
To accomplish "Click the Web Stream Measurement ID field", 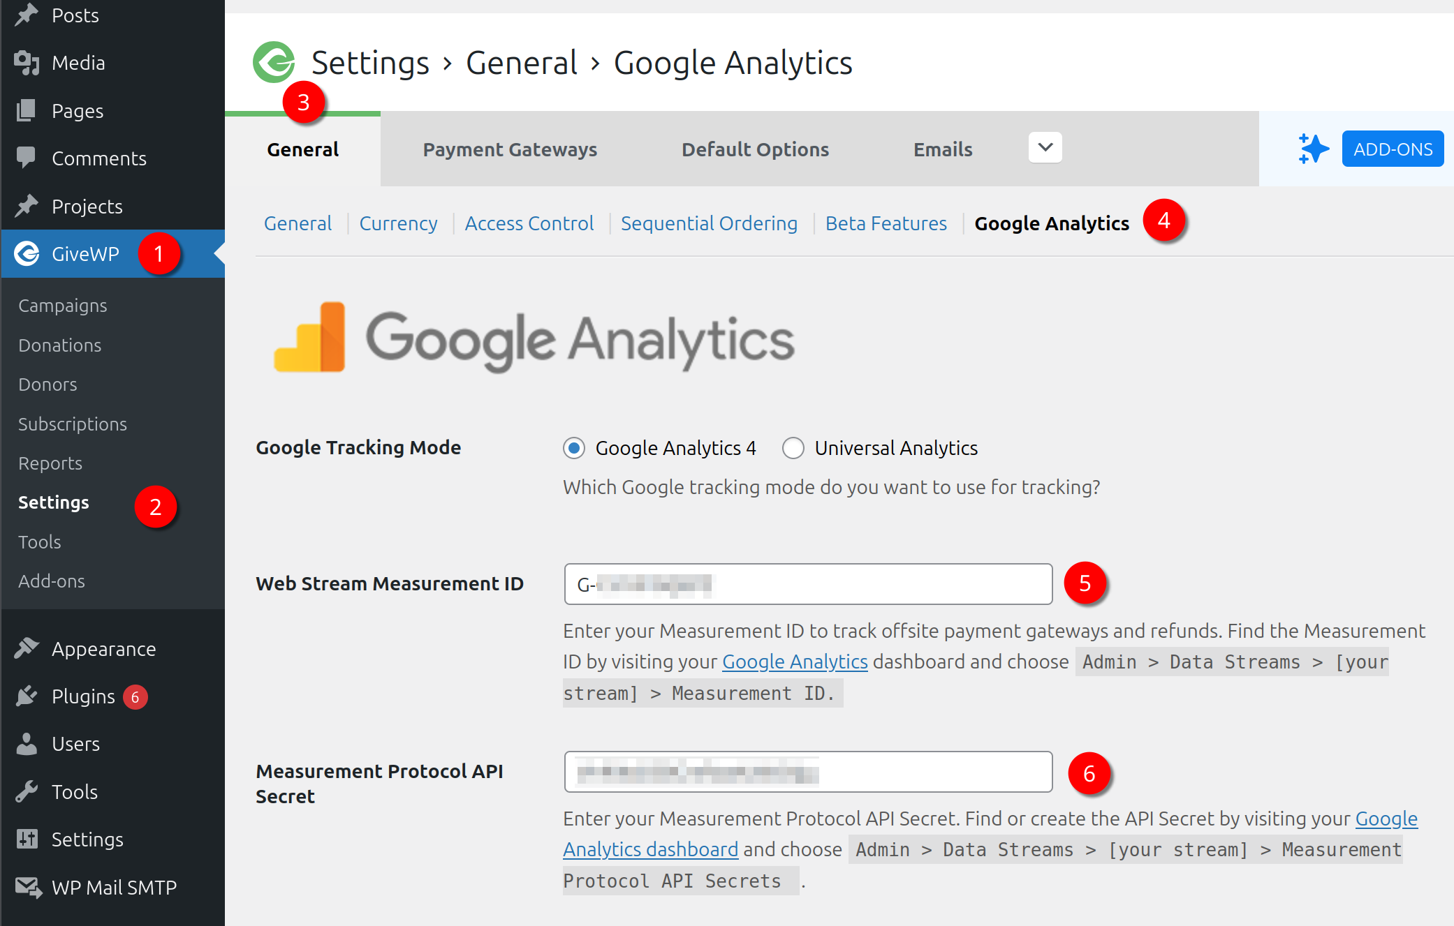I will coord(808,584).
